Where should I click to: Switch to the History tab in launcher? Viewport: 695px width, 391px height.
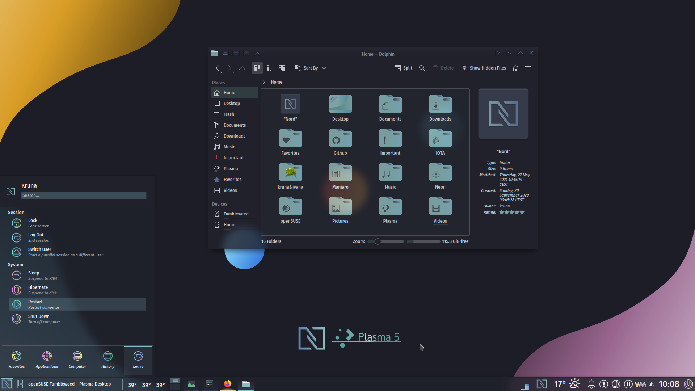(108, 359)
